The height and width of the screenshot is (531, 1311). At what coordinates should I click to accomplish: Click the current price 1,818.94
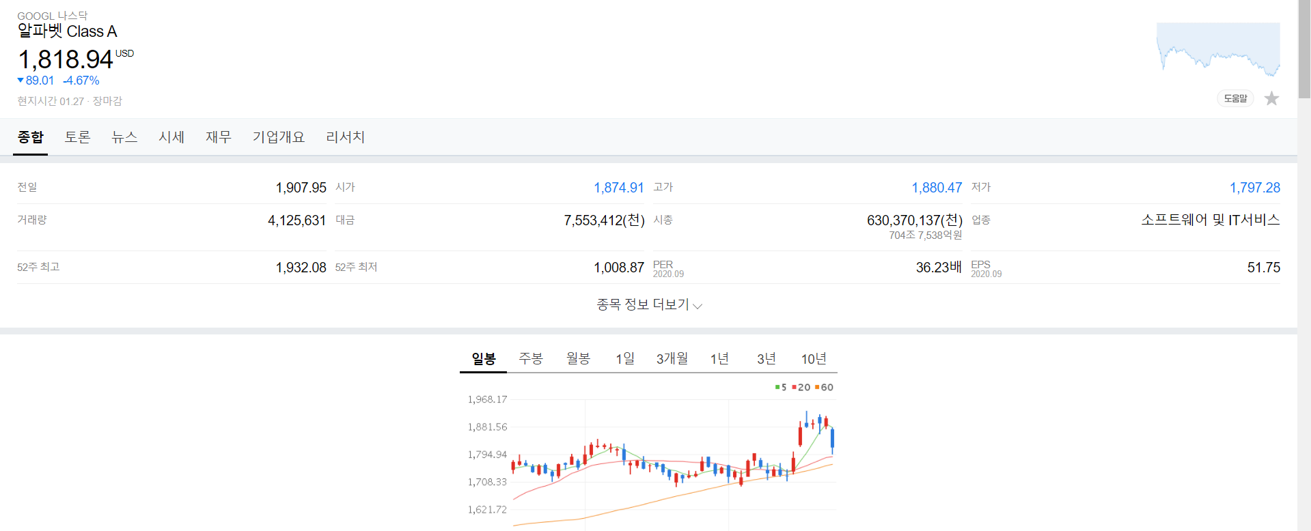click(x=66, y=59)
